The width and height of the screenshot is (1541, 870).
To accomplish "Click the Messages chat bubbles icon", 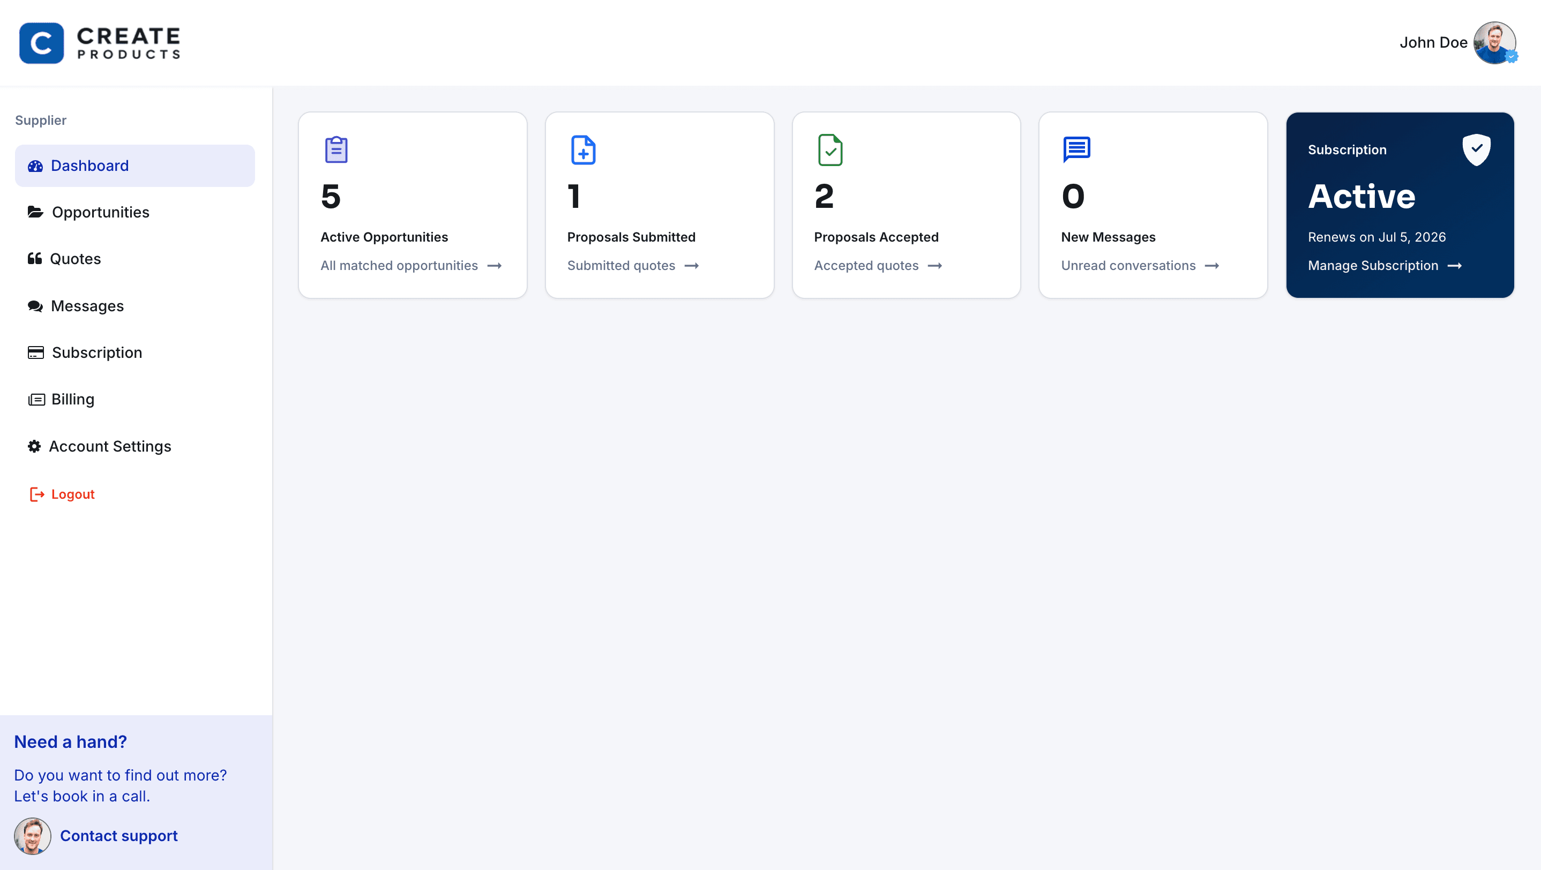I will [35, 306].
